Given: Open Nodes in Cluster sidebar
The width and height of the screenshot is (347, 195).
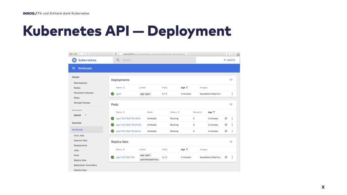Looking at the screenshot, I should (x=77, y=88).
